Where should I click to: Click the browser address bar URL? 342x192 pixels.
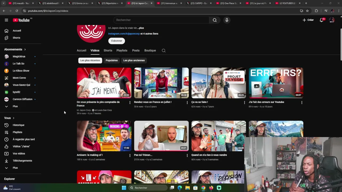click(x=48, y=11)
